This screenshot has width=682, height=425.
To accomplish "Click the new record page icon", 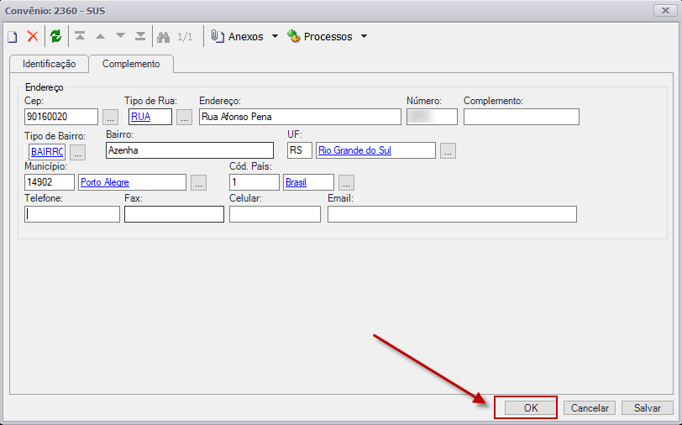I will point(12,37).
